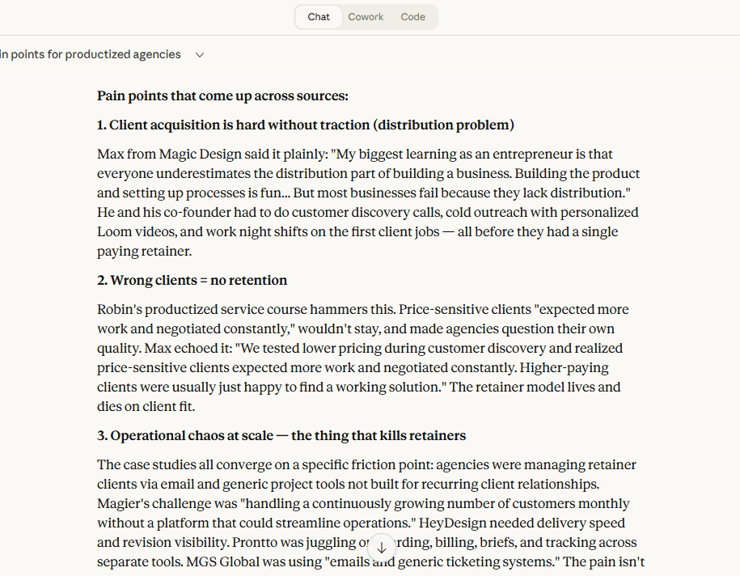Click heading '3. Operational chaos at scale'
Image resolution: width=740 pixels, height=576 pixels.
pyautogui.click(x=281, y=435)
